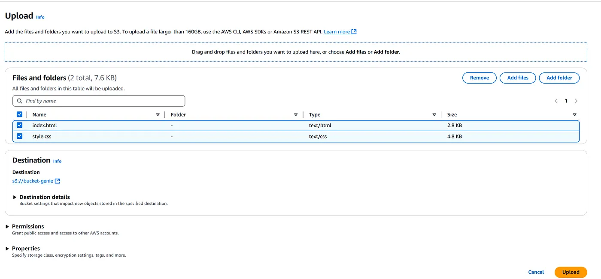Viewport: 601px width, 279px height.
Task: Open the Learn more link
Action: point(337,32)
